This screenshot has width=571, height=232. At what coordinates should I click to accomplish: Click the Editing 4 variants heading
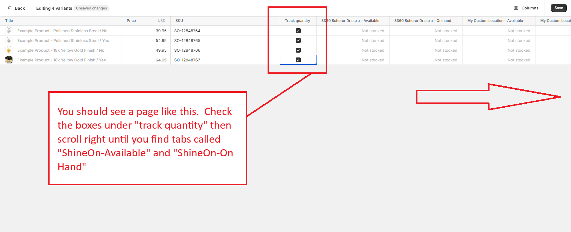(54, 8)
